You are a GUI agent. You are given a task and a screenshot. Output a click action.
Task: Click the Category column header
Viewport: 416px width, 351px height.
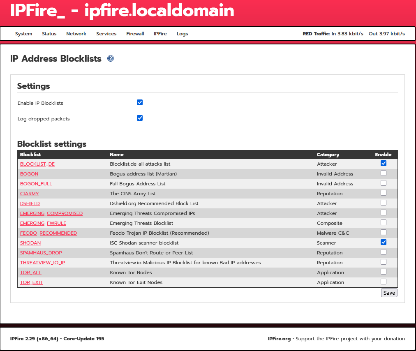click(x=328, y=155)
